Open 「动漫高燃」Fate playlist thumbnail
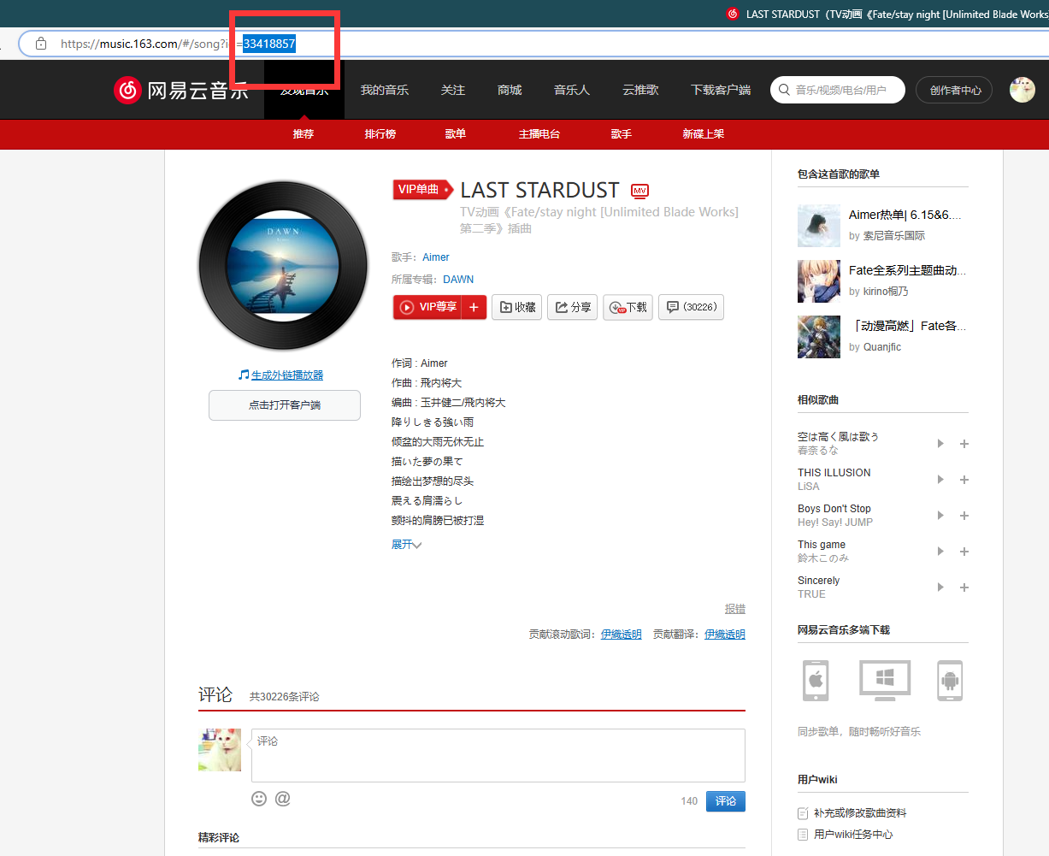This screenshot has width=1049, height=856. tap(819, 337)
